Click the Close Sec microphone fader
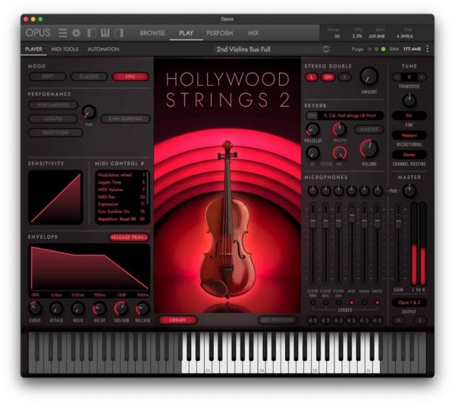This screenshot has width=455, height=405. point(325,221)
